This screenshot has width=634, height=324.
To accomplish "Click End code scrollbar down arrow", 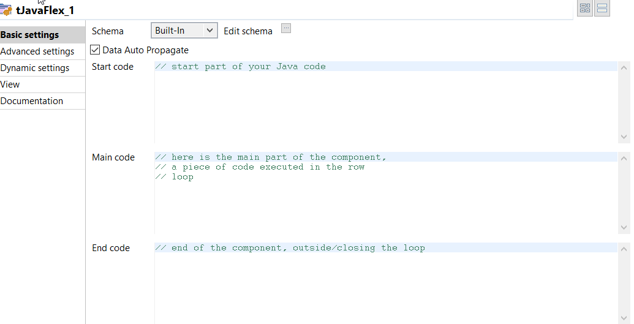I will coord(624,318).
